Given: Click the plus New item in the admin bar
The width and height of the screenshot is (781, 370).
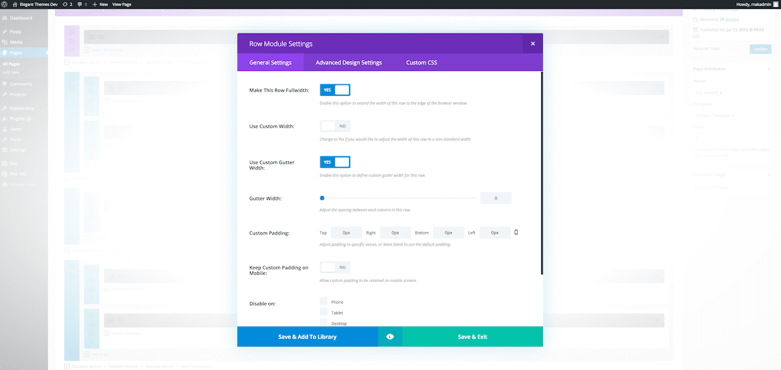Looking at the screenshot, I should point(100,4).
